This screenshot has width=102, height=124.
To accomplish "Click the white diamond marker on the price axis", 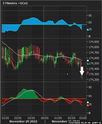I will [x=88, y=61].
